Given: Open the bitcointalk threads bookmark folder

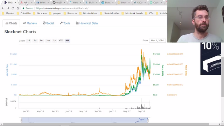Looking at the screenshot, I should 132,13.
